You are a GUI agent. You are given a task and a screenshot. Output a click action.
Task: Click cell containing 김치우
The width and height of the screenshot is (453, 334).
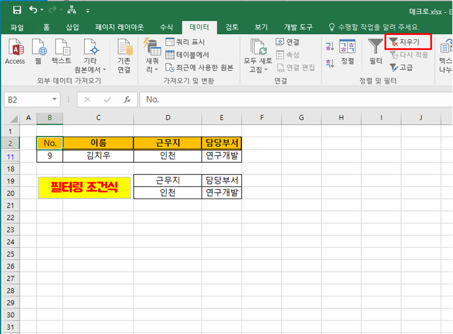pos(98,156)
